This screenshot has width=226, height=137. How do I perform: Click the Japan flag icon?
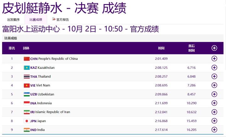click(27, 121)
